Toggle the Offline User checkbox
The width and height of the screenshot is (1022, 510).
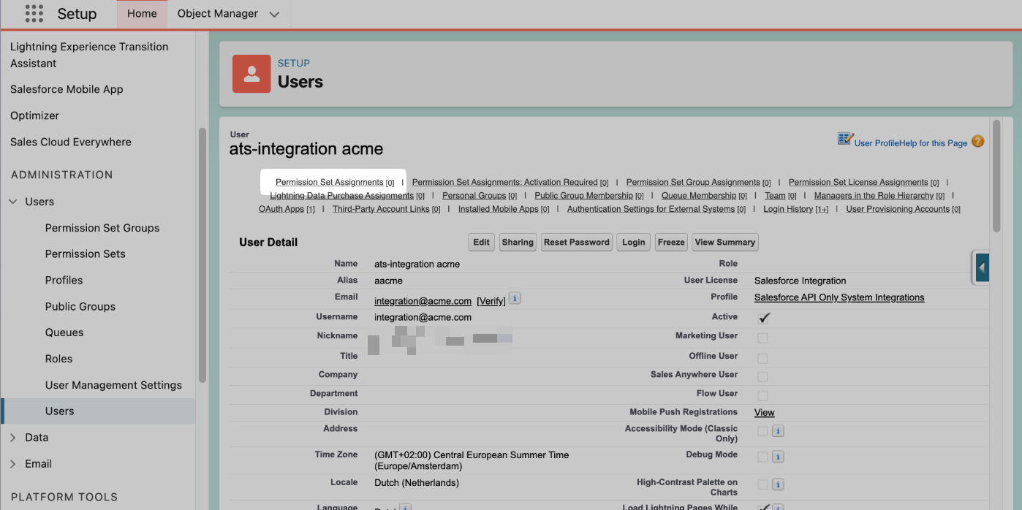click(x=762, y=358)
